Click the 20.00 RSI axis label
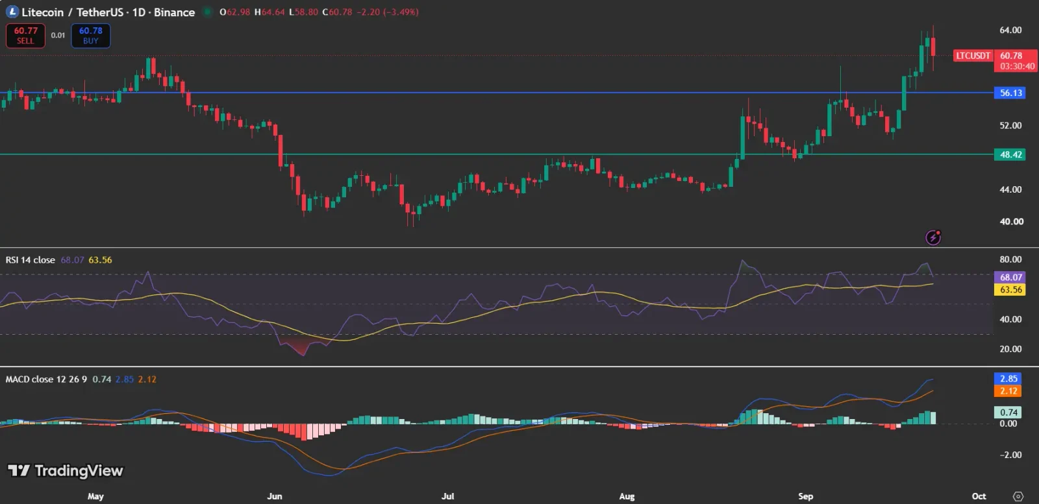 [1010, 349]
